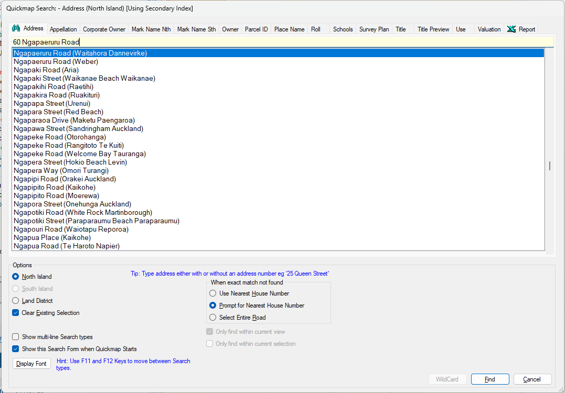Open the Display Font button
The height and width of the screenshot is (393, 565).
(x=31, y=364)
